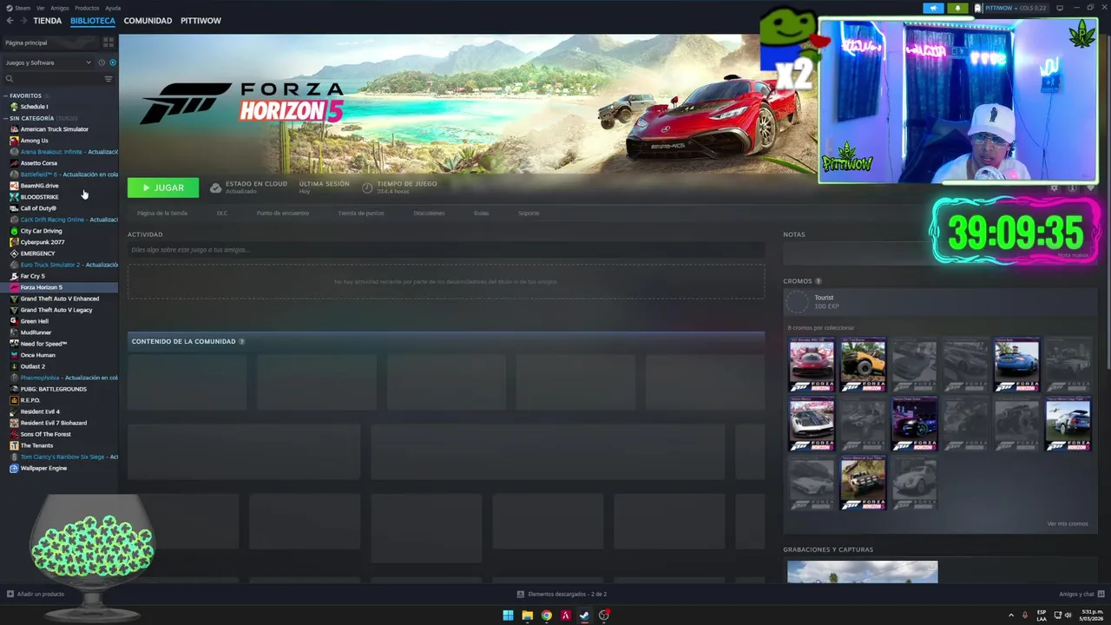This screenshot has height=625, width=1111.
Task: Click help icon beside Contenido de la Comunidad
Action: click(x=241, y=341)
